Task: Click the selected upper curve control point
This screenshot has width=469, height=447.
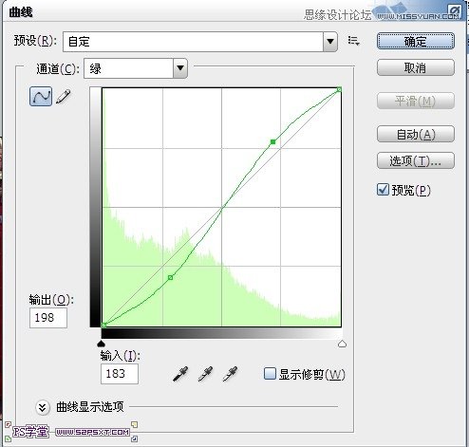Action: coord(272,142)
